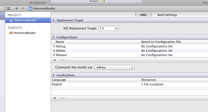Select HotentryReader under TARGETS
The height and width of the screenshot is (112, 208).
point(25,33)
